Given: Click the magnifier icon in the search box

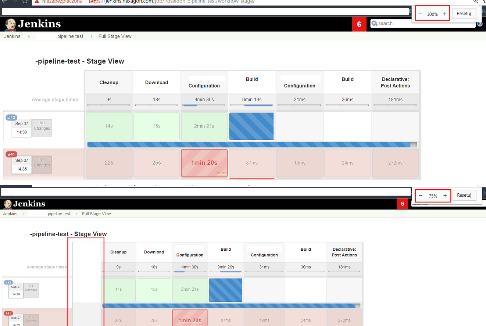Looking at the screenshot, I should 375,24.
